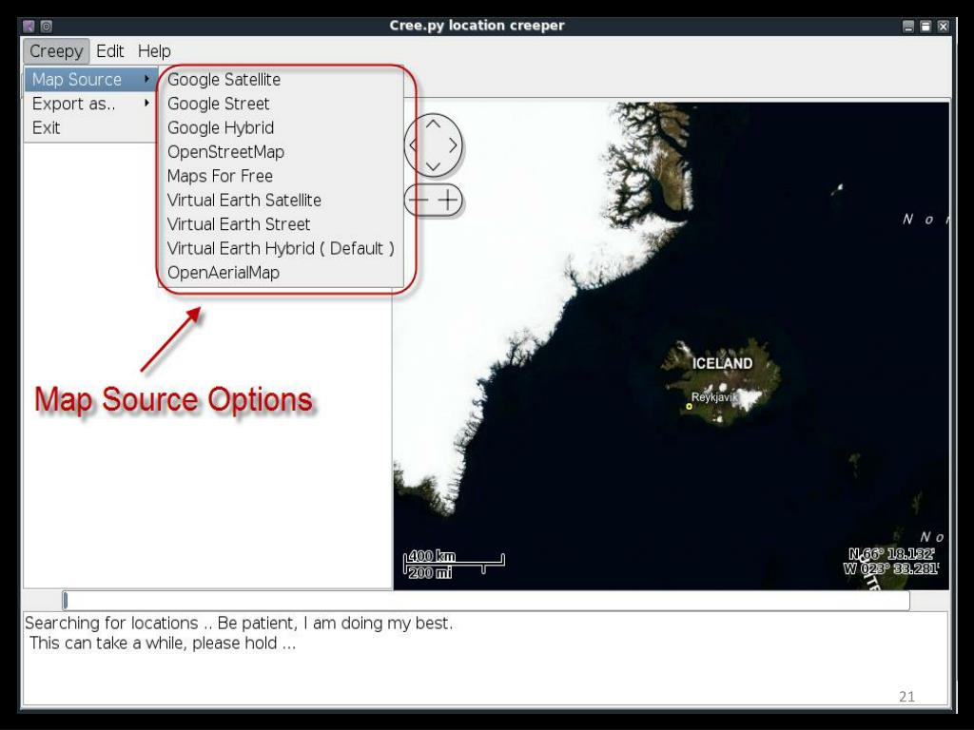This screenshot has width=974, height=730.
Task: Pan the map left with arrow
Action: [413, 145]
